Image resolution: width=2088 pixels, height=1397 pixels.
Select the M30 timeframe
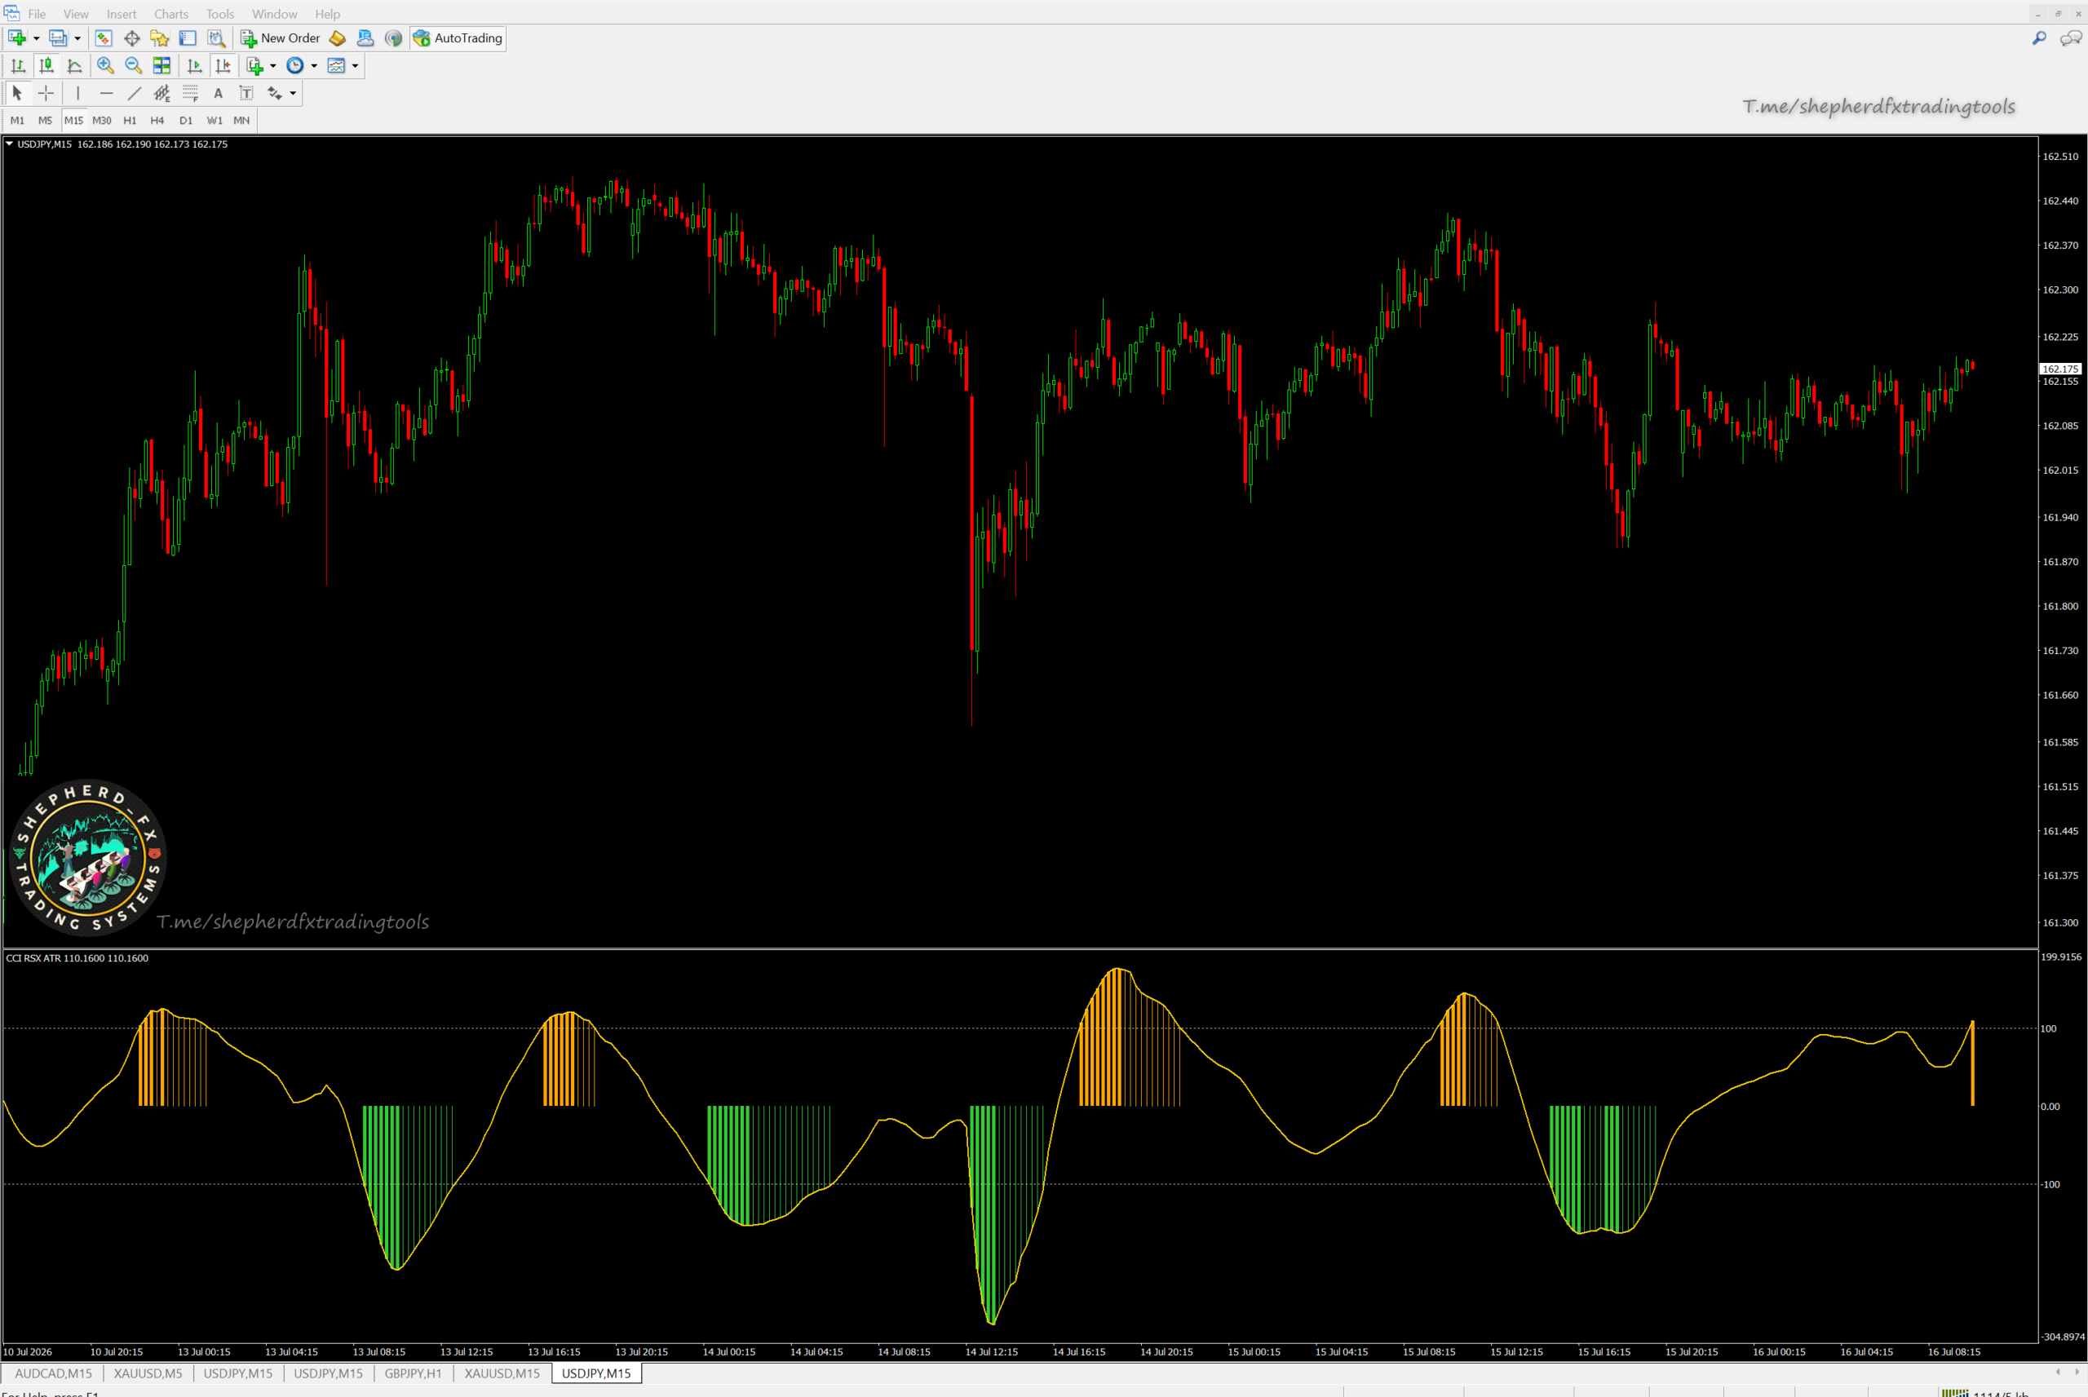tap(102, 120)
